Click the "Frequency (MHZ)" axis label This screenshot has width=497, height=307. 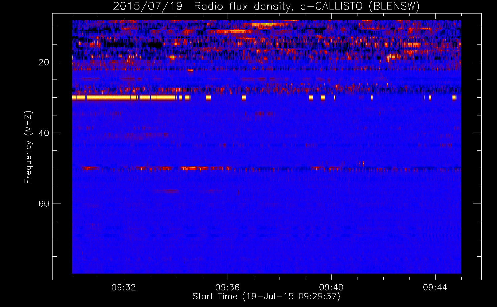point(28,147)
